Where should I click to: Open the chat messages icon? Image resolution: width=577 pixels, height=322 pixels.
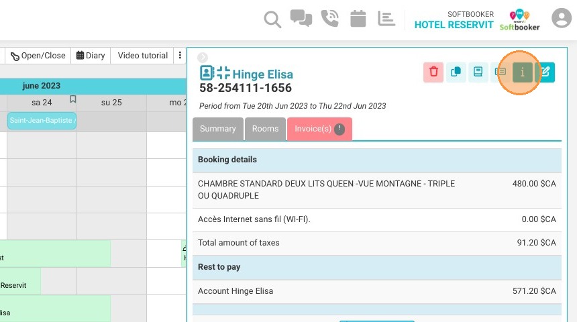point(301,18)
